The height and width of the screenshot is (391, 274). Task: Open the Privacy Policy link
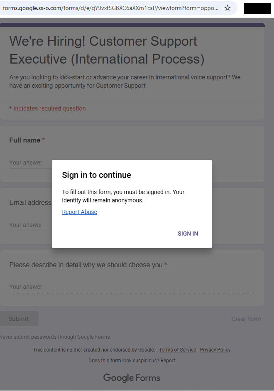[x=215, y=349]
